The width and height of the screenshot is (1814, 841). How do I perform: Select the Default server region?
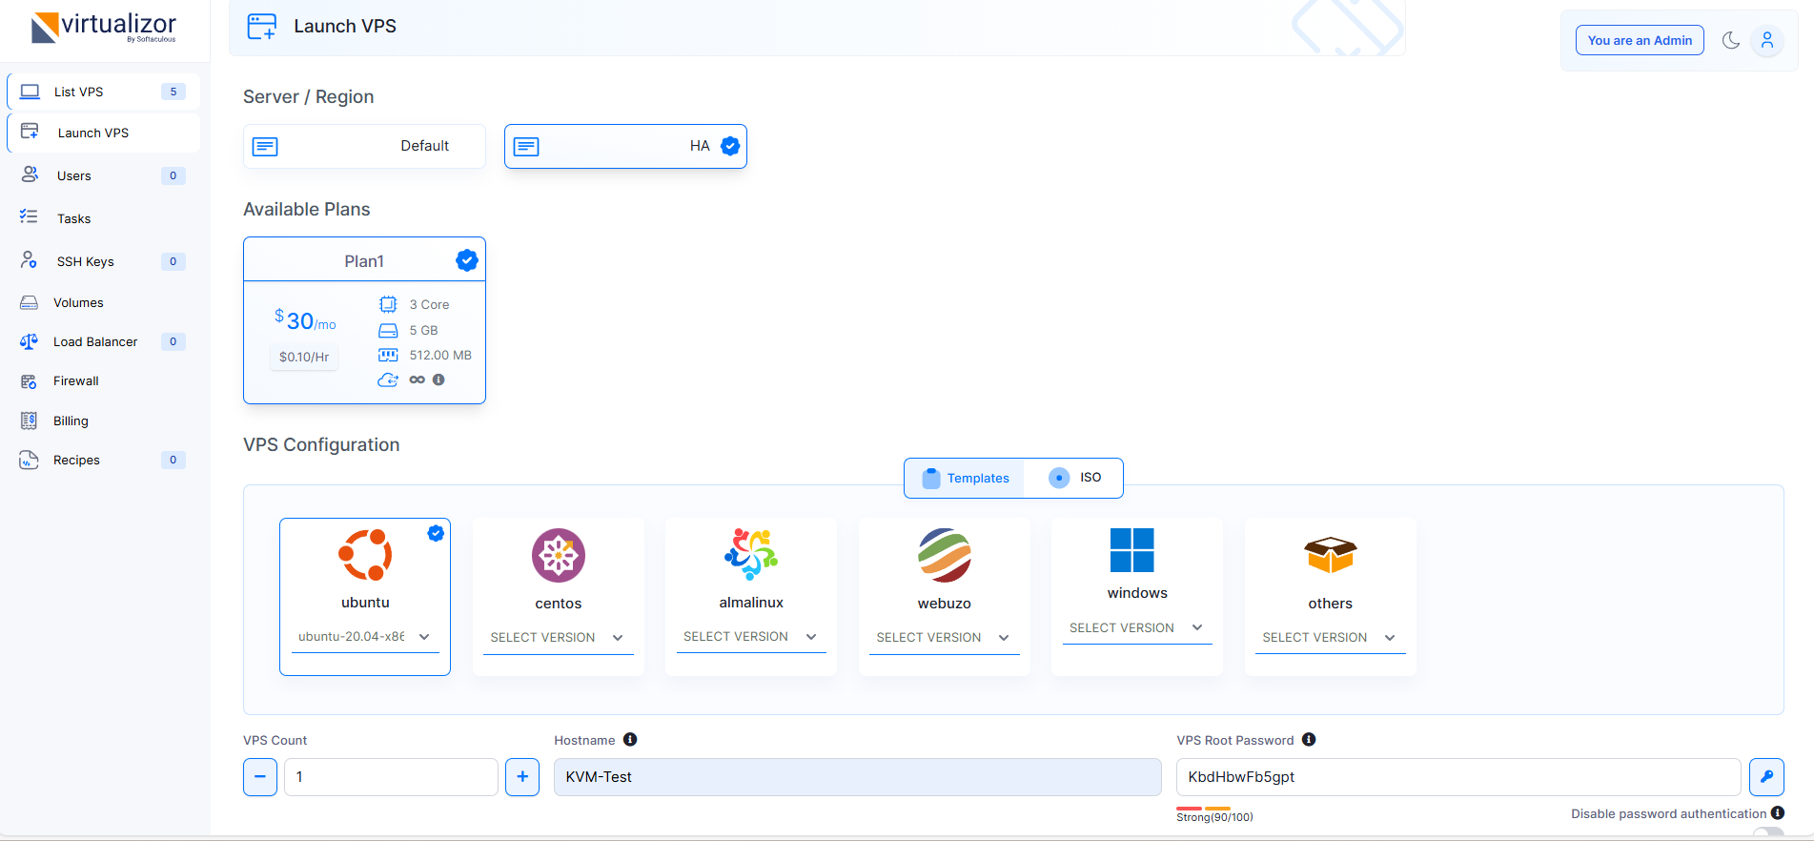364,146
